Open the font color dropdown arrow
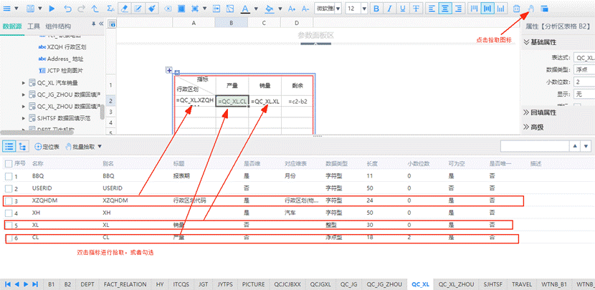Screen dimensions: 595x290 256,8
